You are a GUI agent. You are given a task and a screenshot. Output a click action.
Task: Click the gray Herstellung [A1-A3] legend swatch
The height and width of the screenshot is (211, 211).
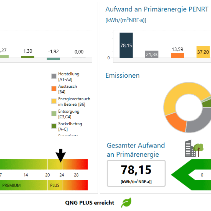(x=54, y=77)
